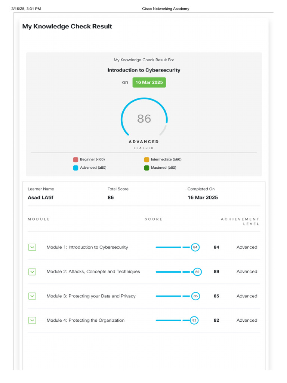Click the orange Intermediate legend swatch
This screenshot has width=287, height=383.
coord(146,160)
